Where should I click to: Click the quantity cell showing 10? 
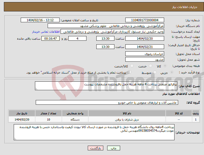click(48, 119)
